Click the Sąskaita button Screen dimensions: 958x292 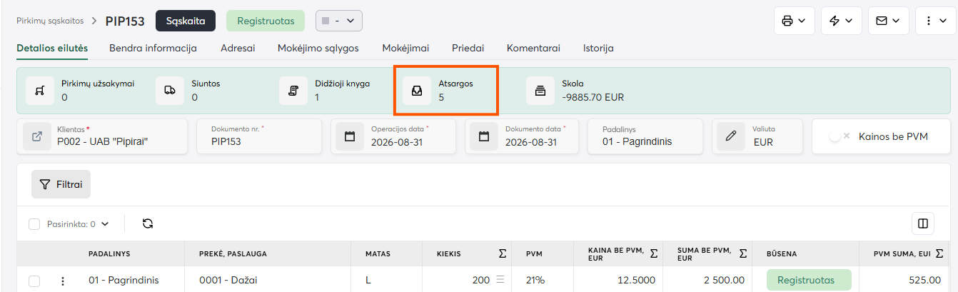186,21
